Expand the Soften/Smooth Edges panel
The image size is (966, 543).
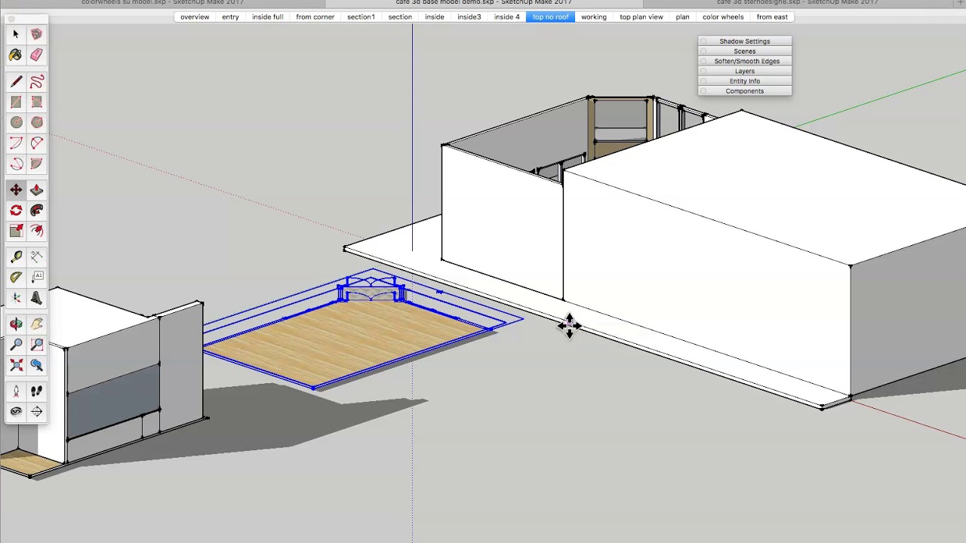click(746, 61)
